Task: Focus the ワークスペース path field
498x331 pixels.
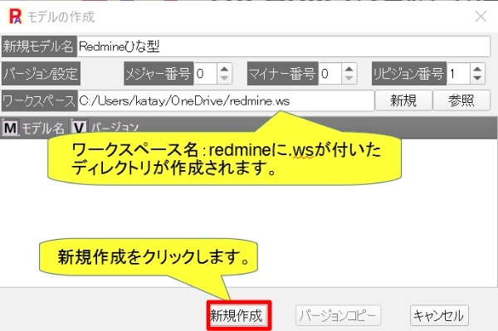Action: click(226, 101)
